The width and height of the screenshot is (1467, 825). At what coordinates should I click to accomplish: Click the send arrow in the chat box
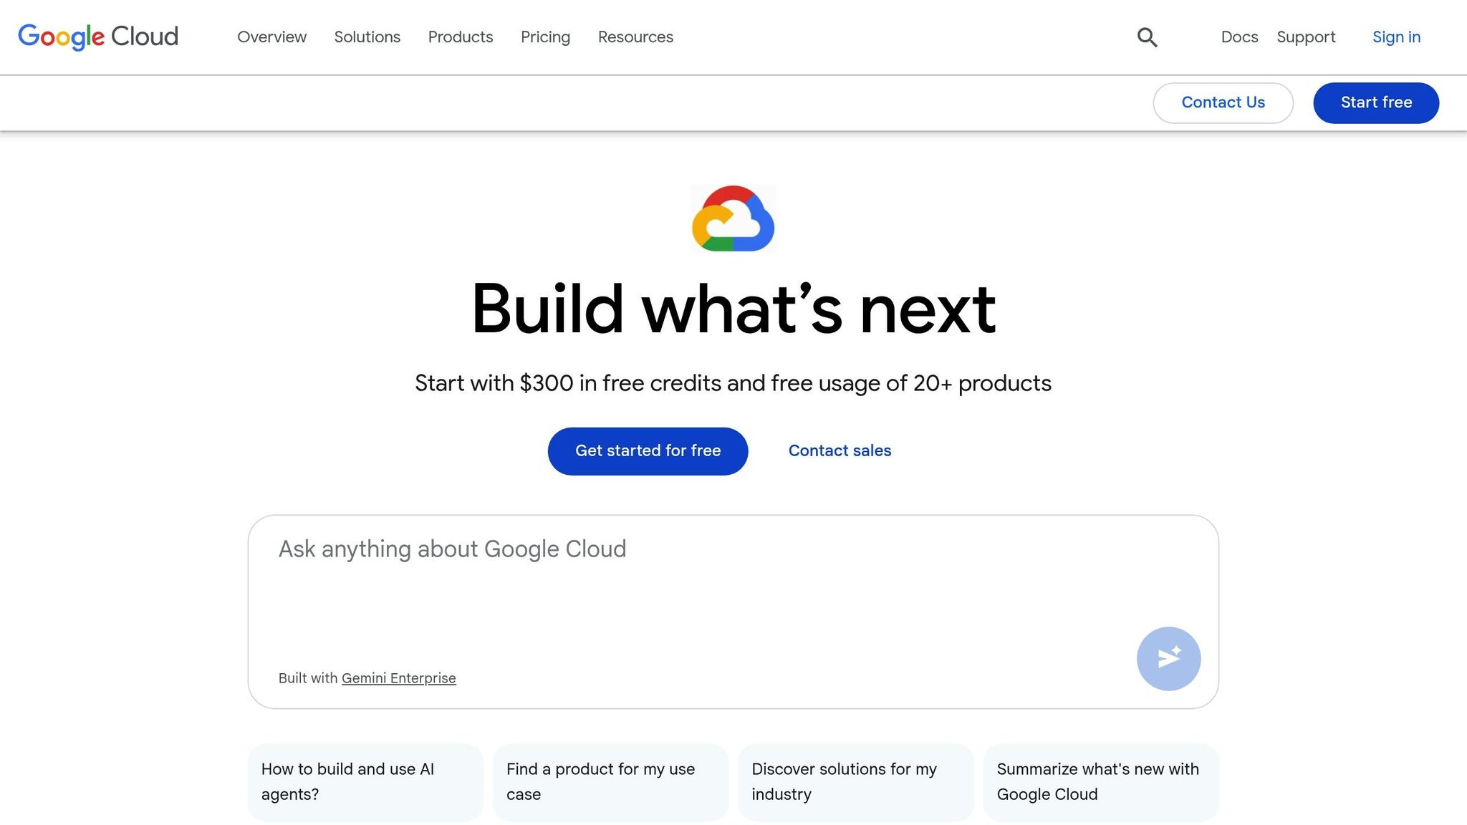click(1168, 658)
